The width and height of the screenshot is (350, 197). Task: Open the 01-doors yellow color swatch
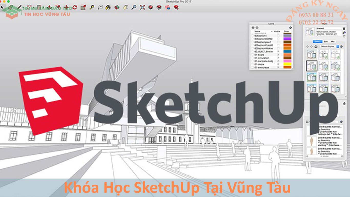[287, 64]
